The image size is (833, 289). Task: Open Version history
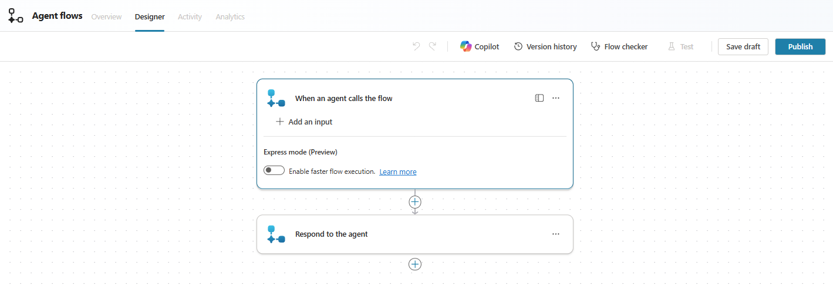[545, 46]
